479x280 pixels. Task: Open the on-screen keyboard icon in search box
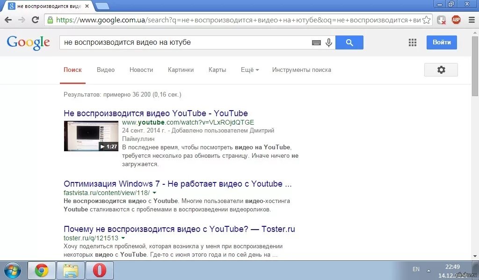(316, 42)
